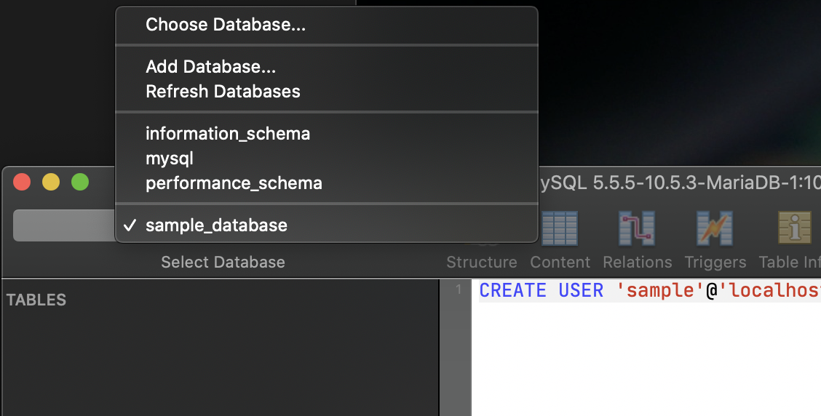
Task: Switch to the mysql database
Action: pyautogui.click(x=170, y=159)
